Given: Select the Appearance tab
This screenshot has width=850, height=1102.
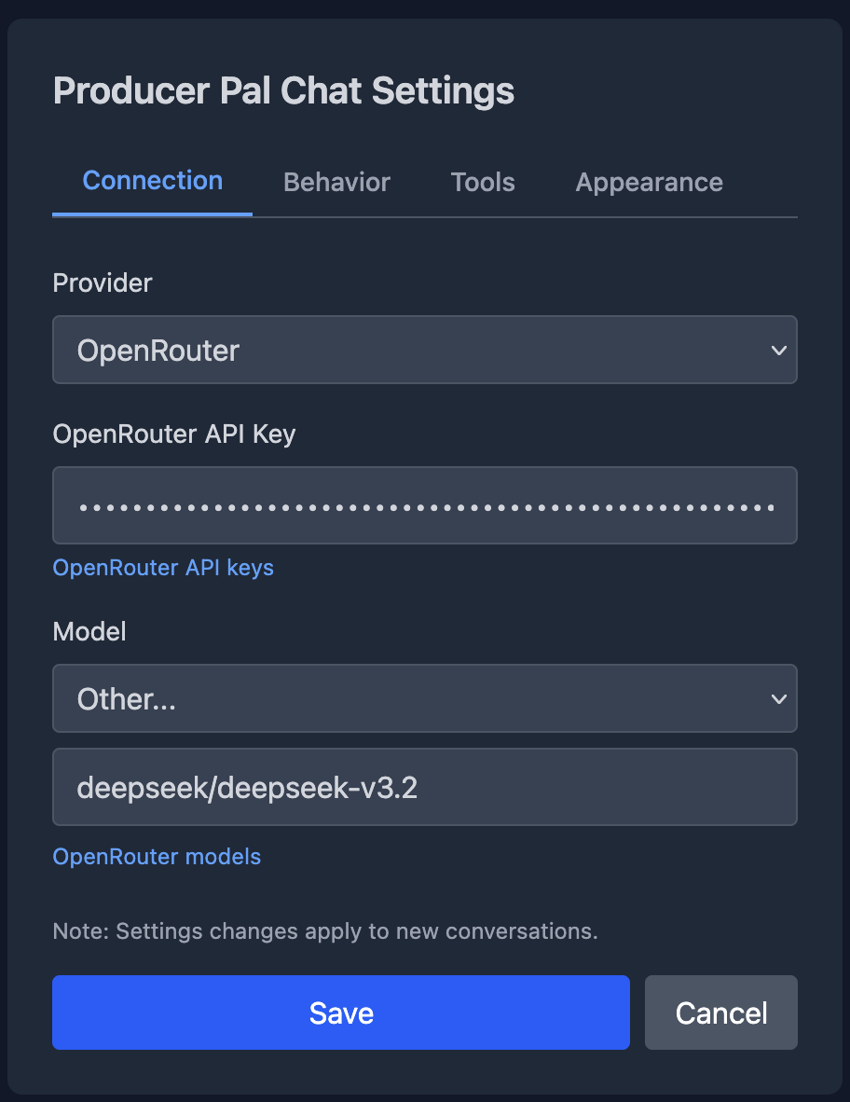Looking at the screenshot, I should tap(648, 182).
